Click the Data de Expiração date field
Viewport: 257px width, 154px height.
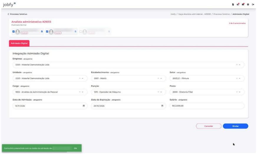(128, 106)
